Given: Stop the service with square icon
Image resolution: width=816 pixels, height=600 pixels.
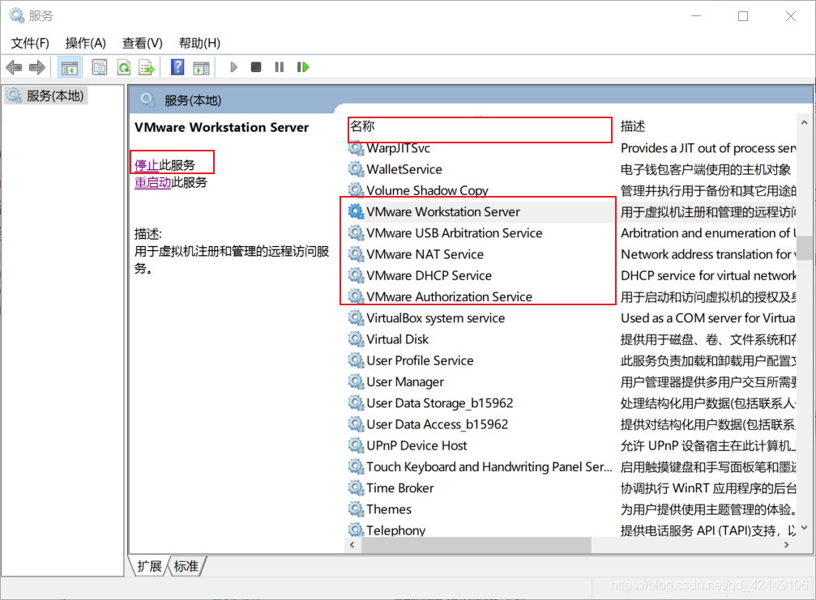Looking at the screenshot, I should point(256,67).
